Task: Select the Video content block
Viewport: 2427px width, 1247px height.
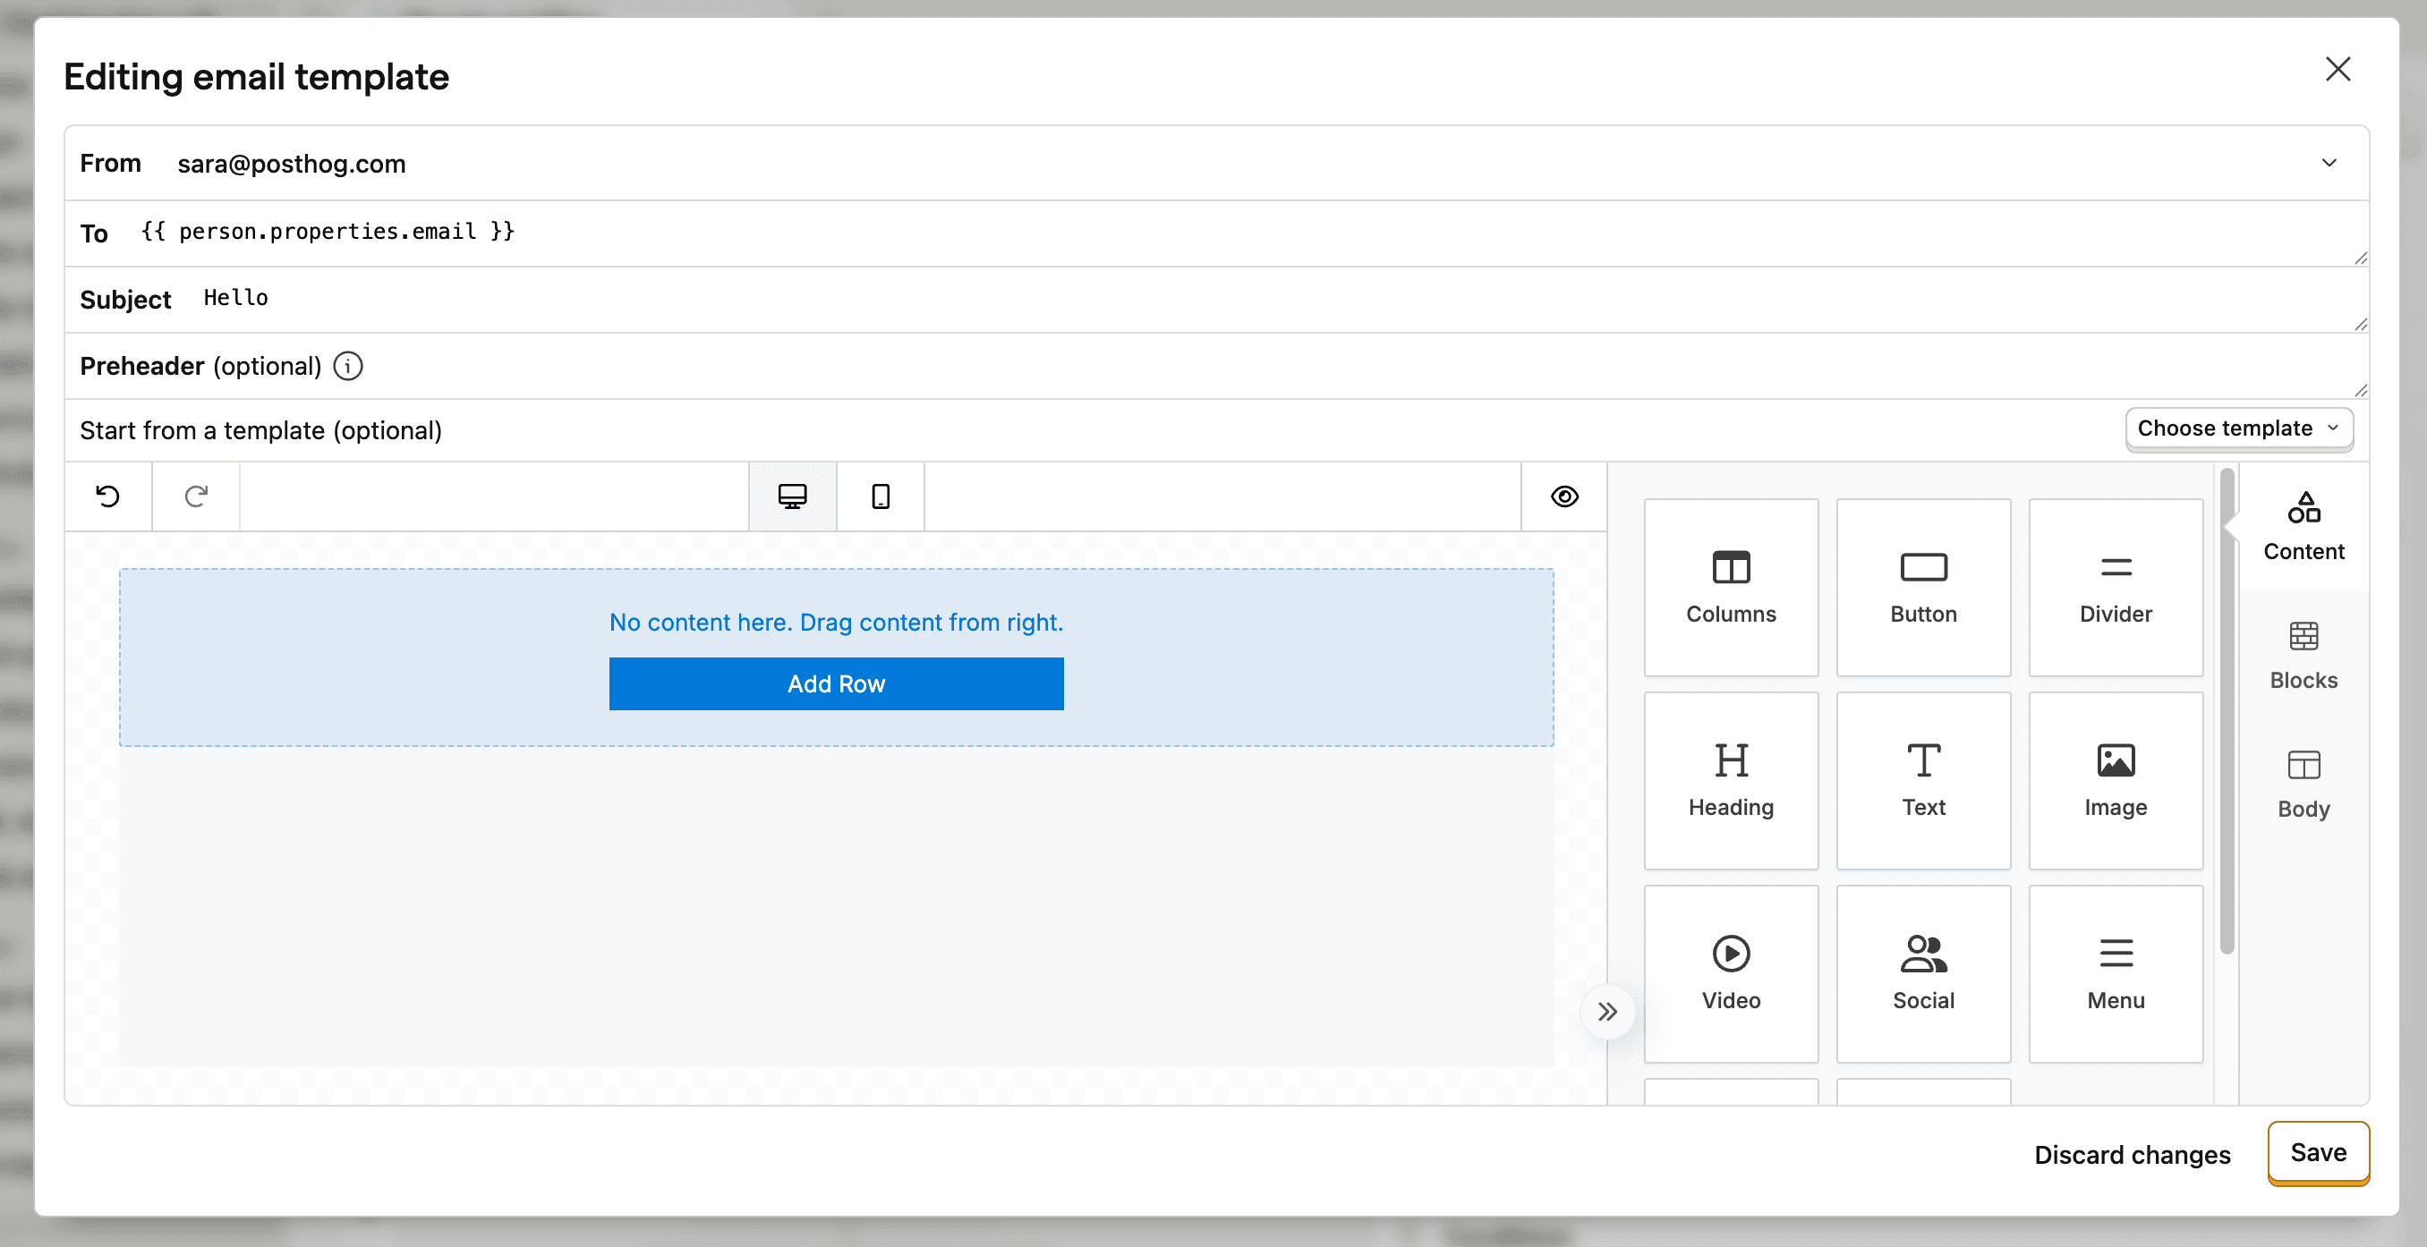Action: 1731,972
